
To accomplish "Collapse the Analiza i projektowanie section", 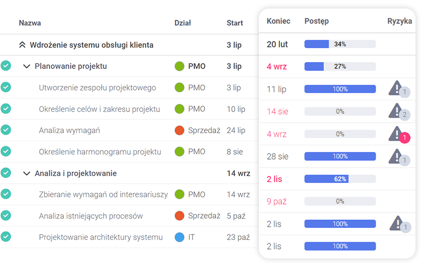I will pyautogui.click(x=26, y=174).
